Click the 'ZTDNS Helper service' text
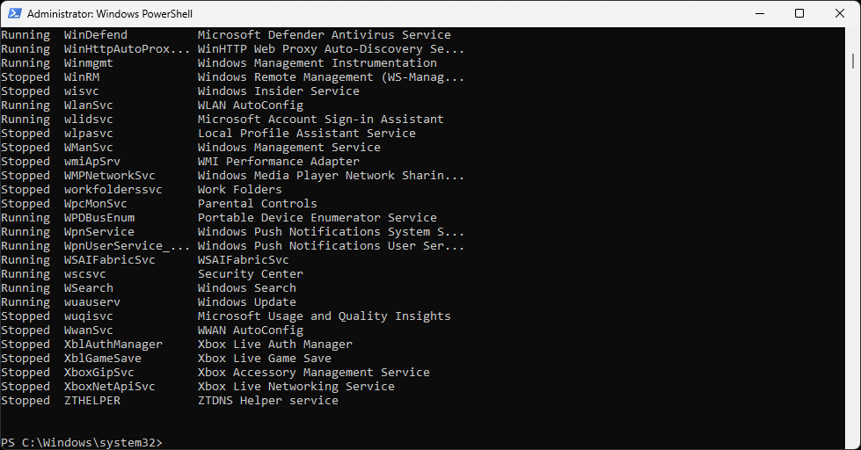This screenshot has height=450, width=861. [267, 401]
